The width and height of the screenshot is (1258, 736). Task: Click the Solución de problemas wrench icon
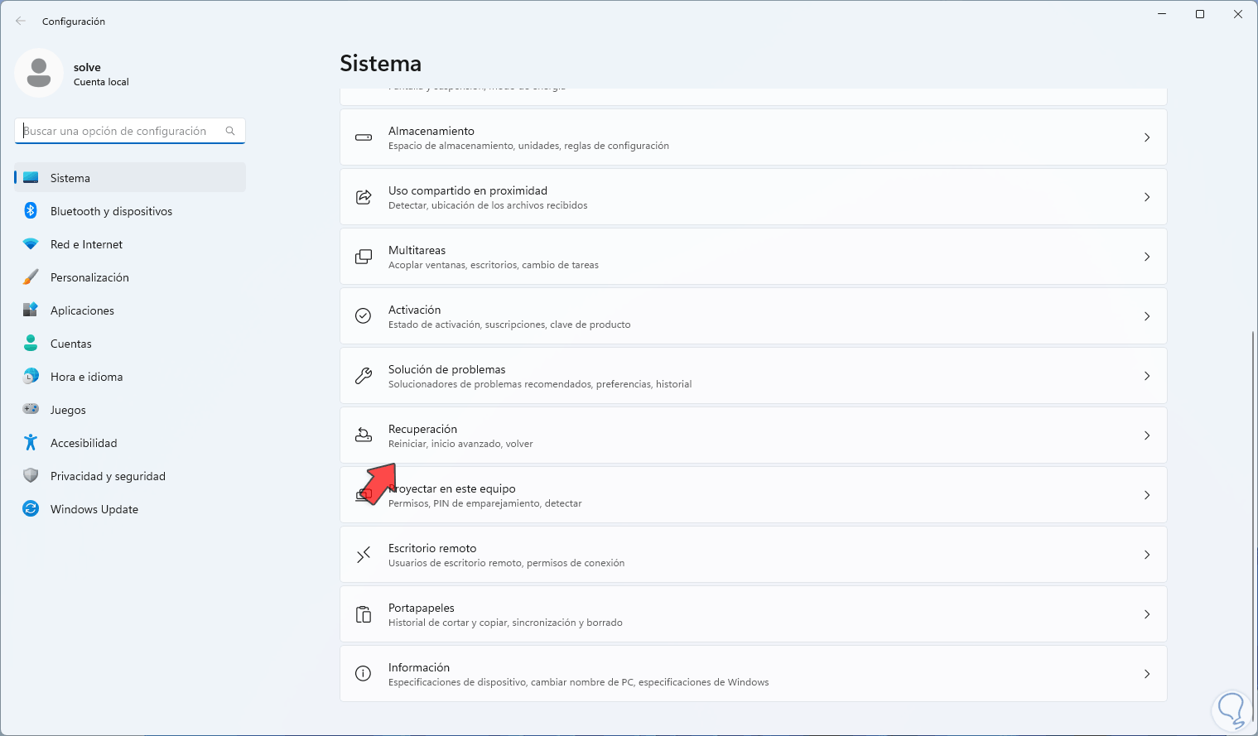364,376
